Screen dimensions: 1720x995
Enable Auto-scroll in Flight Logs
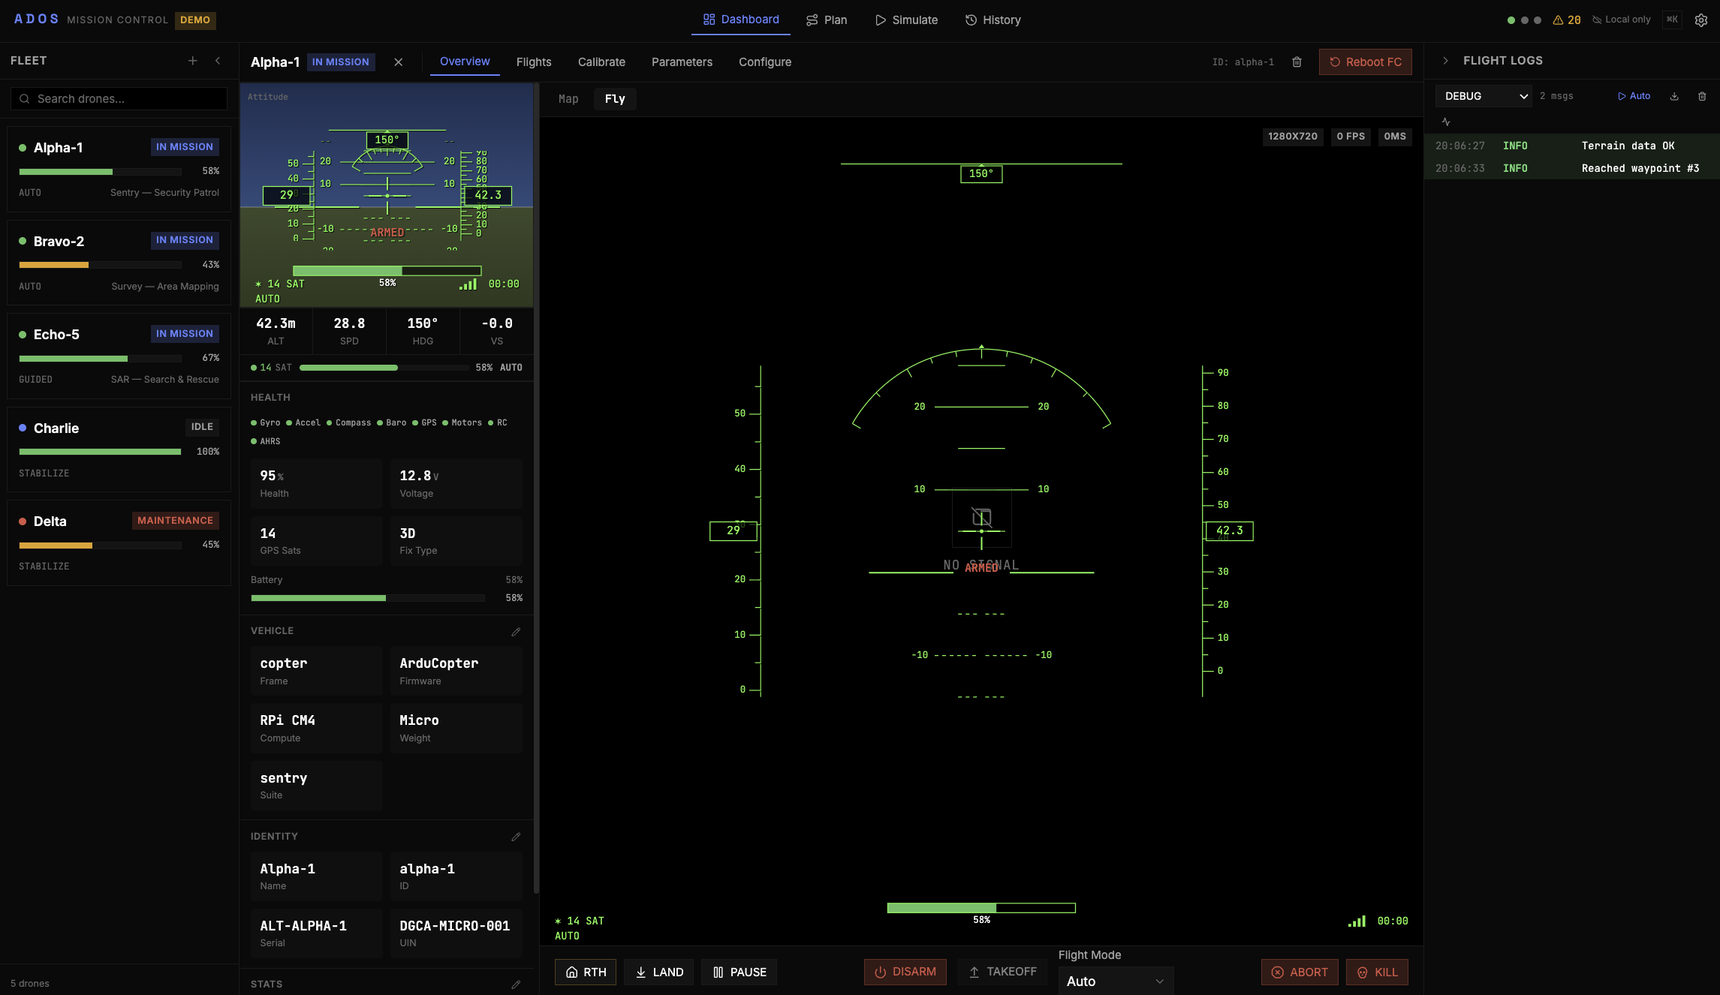1634,96
